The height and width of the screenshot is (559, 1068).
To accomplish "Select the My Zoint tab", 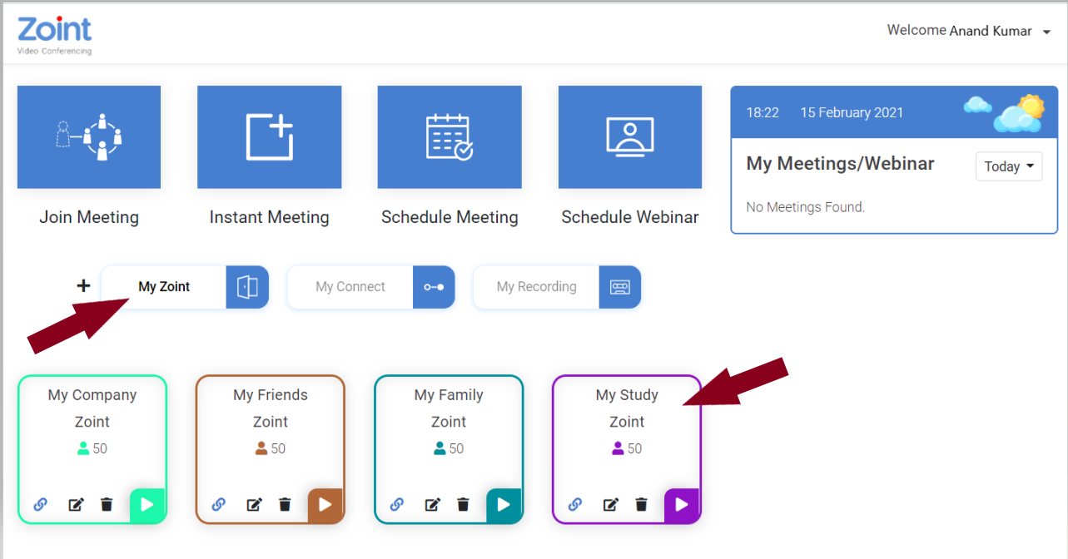I will click(x=164, y=286).
